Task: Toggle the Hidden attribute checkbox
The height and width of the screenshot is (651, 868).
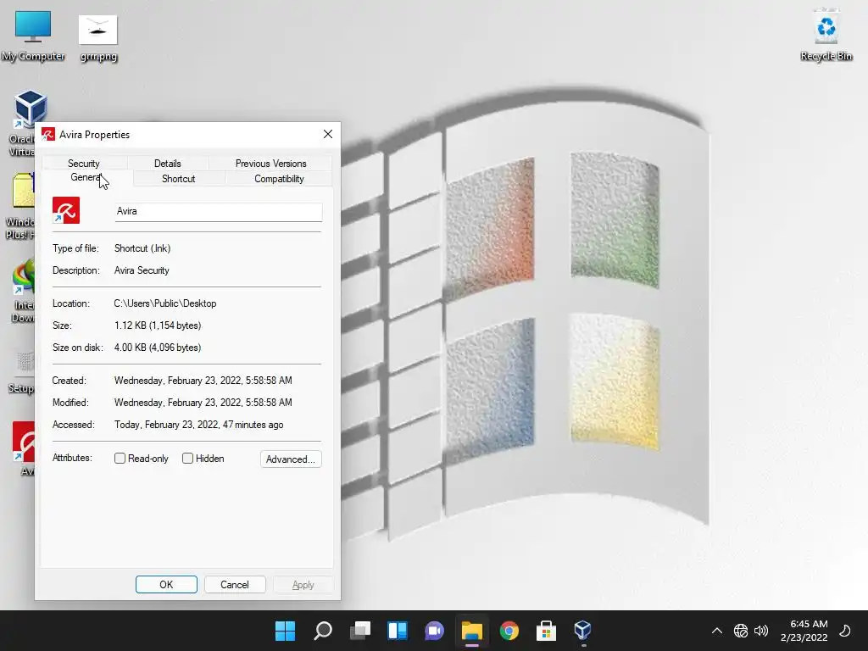Action: [187, 459]
